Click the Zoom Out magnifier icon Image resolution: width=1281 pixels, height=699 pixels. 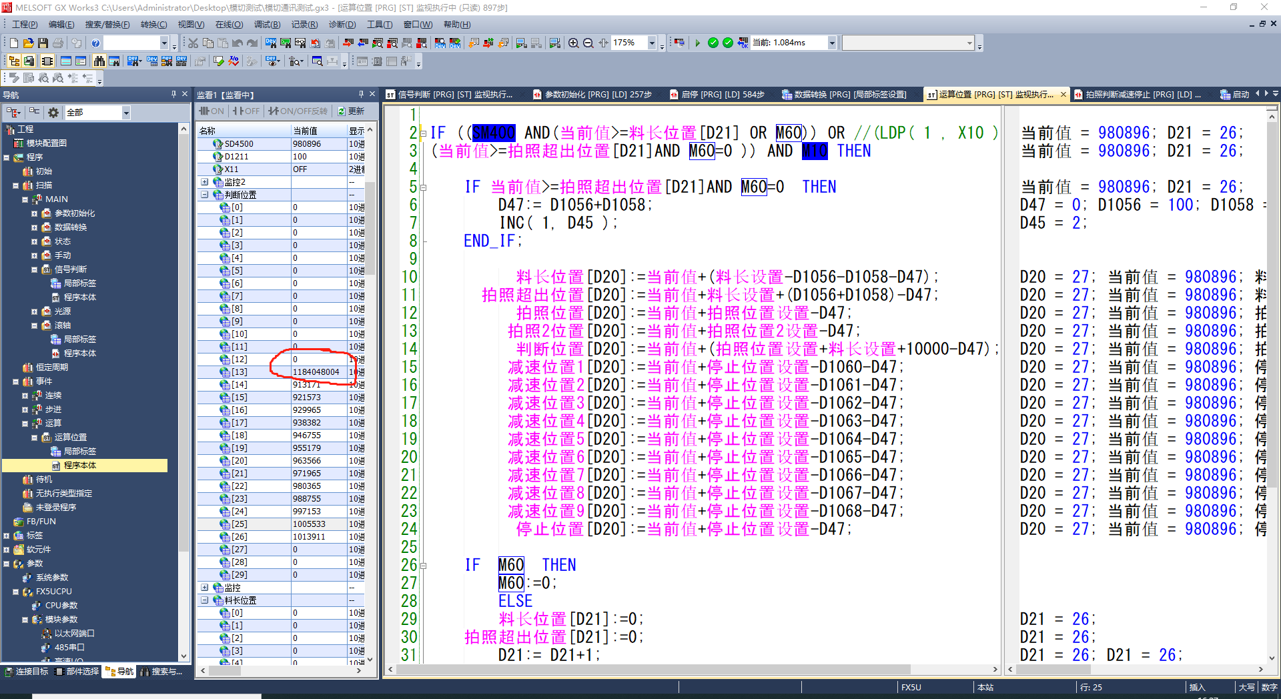pos(588,43)
